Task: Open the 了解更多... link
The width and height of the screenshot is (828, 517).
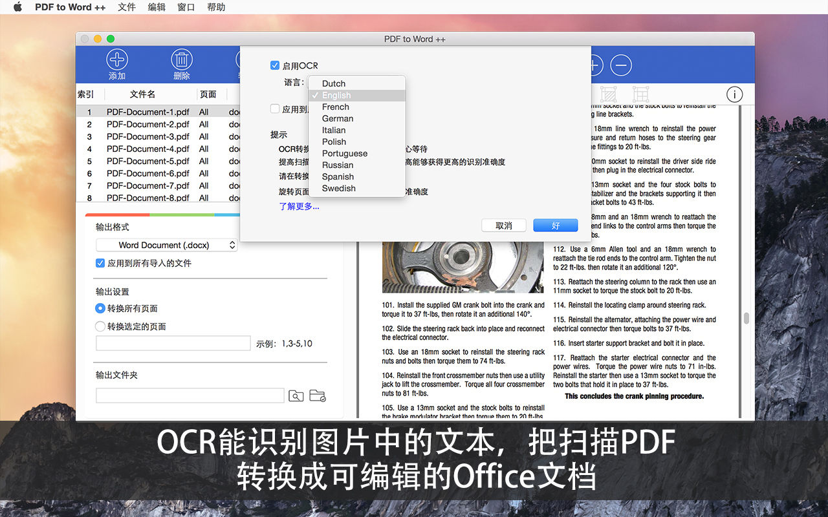Action: 300,206
